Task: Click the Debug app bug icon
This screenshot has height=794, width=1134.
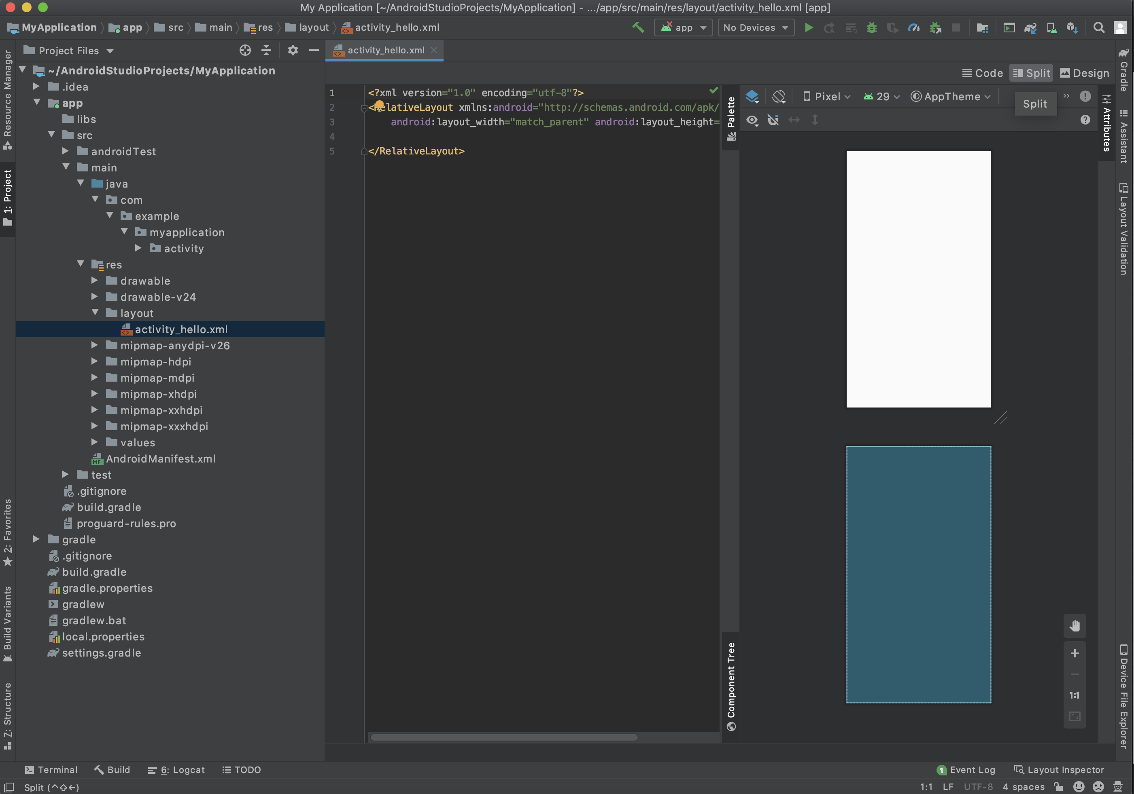Action: point(872,27)
